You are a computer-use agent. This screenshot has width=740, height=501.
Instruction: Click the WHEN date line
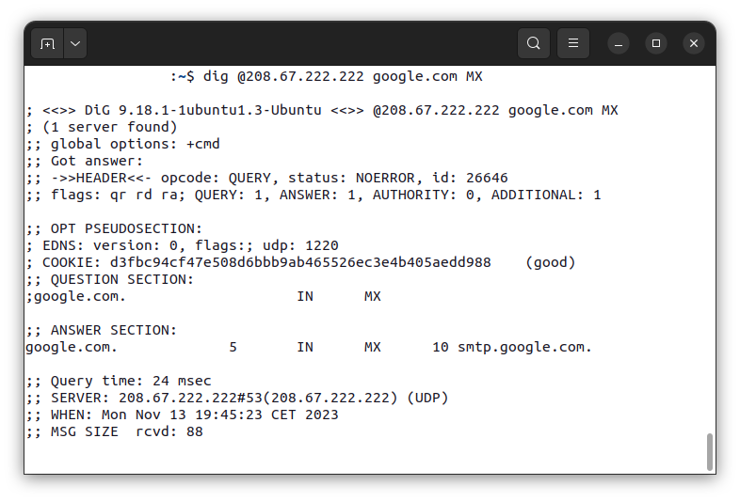[x=182, y=415]
